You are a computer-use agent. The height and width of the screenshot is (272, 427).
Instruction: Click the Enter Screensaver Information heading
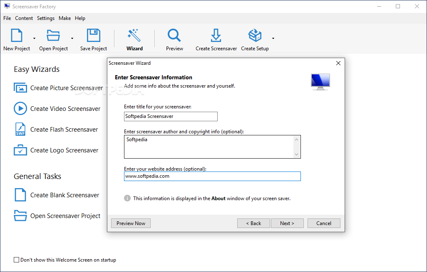click(154, 77)
